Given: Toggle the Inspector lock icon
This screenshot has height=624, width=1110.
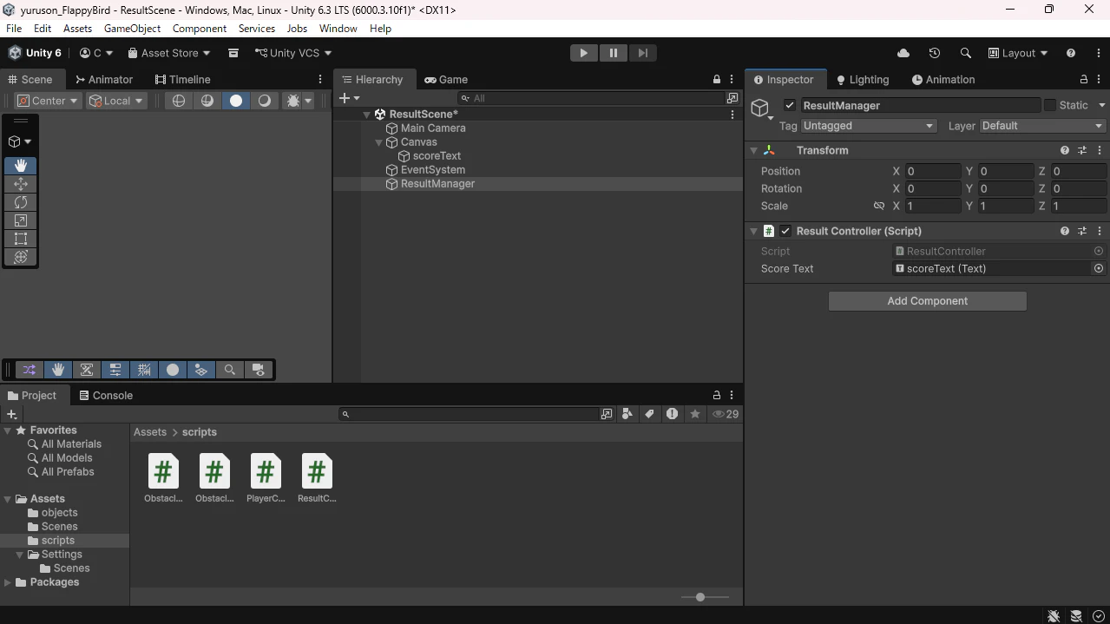Looking at the screenshot, I should pyautogui.click(x=1084, y=79).
